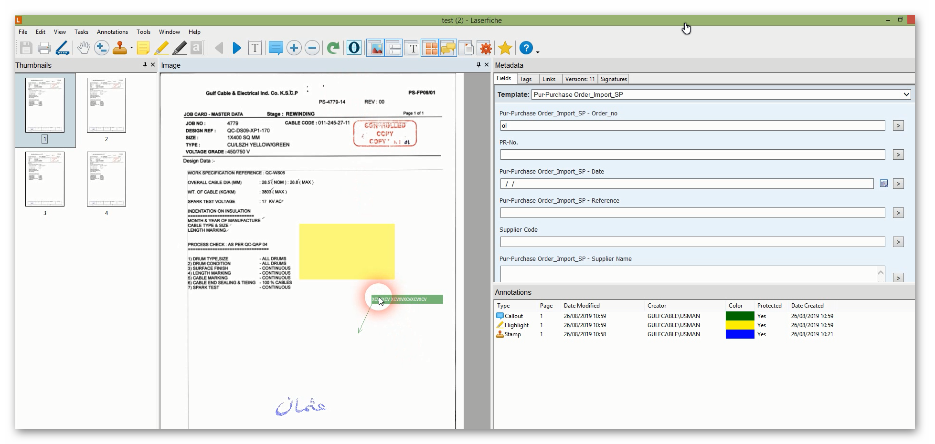Select page 3 thumbnail
Screen dimensions: 935x444
[x=45, y=179]
